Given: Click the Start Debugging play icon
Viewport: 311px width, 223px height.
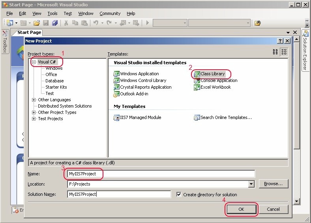Looking at the screenshot, I should (x=147, y=23).
